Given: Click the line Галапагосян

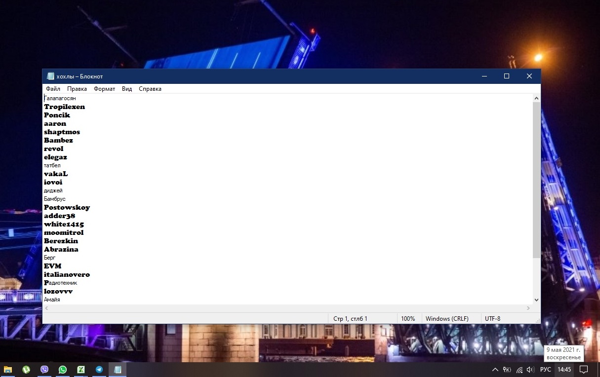Looking at the screenshot, I should (x=60, y=98).
